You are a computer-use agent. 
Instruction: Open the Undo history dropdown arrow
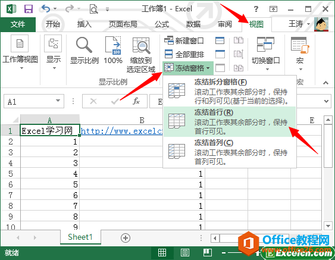pos(55,9)
